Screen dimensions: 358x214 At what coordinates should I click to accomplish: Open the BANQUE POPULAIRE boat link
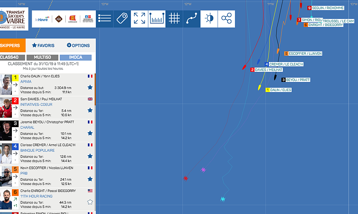[x=37, y=150]
